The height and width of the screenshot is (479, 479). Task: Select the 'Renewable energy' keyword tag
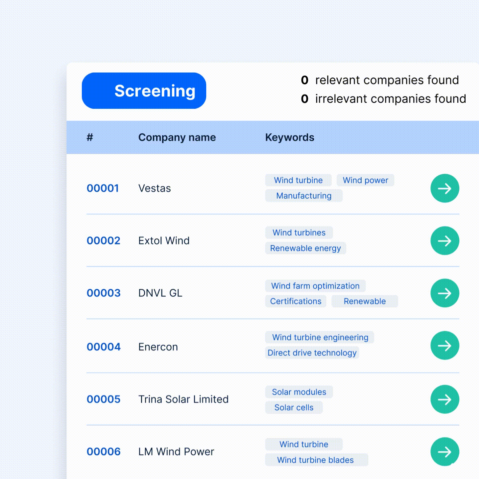point(306,248)
